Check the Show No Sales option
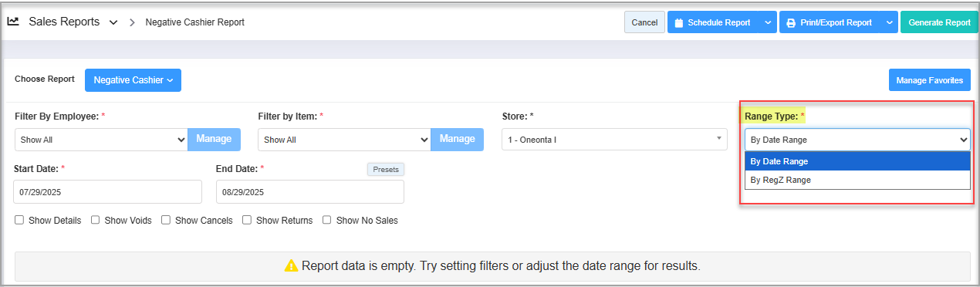The width and height of the screenshot is (980, 287). click(x=327, y=220)
